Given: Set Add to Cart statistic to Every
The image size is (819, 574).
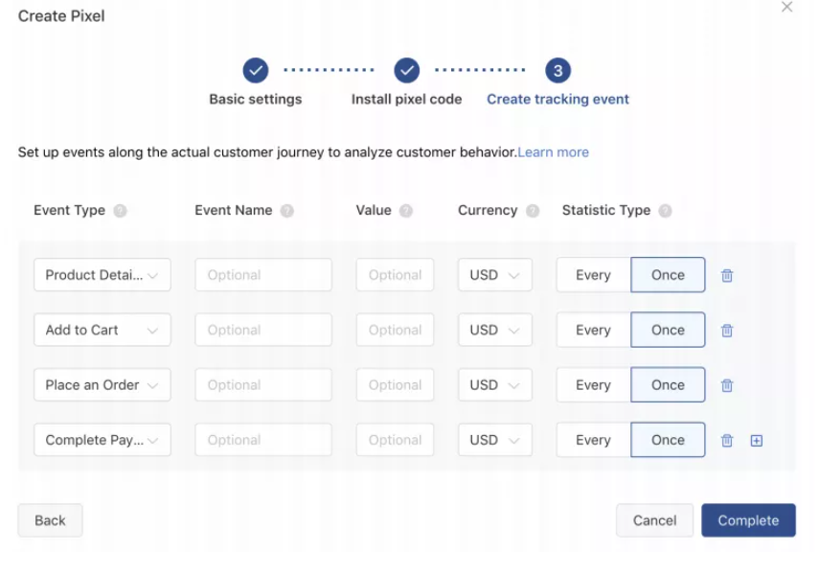Looking at the screenshot, I should (593, 330).
